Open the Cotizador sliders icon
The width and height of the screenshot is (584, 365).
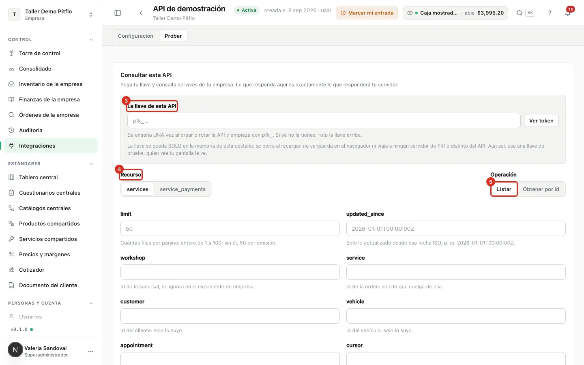pyautogui.click(x=11, y=270)
